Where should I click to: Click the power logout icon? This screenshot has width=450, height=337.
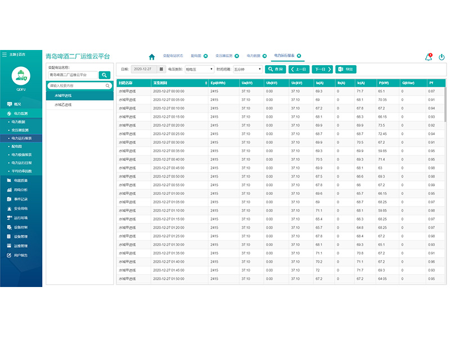[442, 57]
